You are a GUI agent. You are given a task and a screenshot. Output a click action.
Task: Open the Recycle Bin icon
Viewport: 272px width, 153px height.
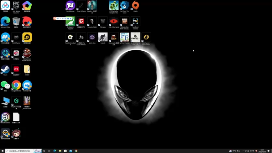coord(16,22)
